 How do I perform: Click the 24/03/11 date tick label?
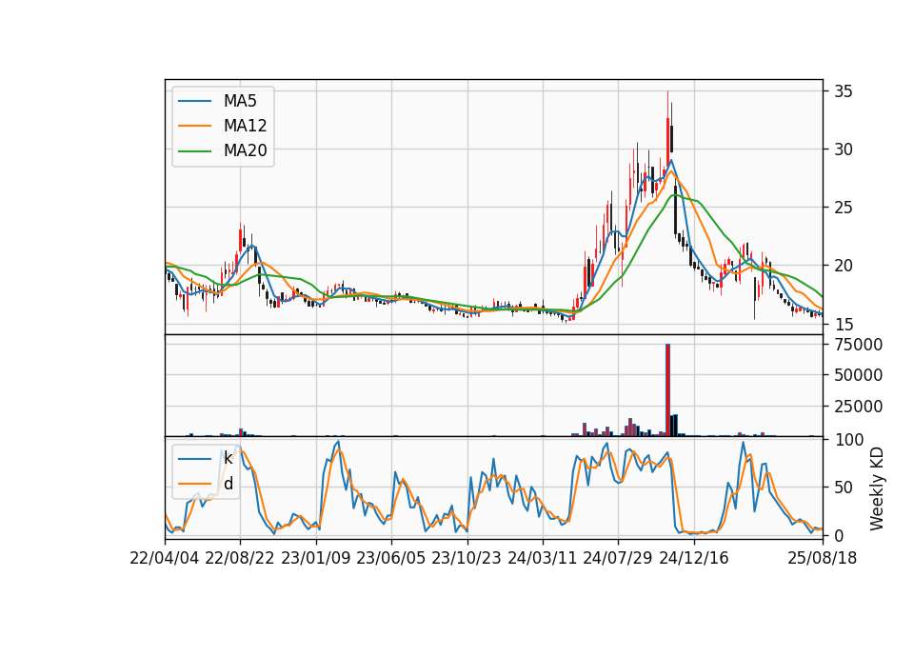point(542,558)
